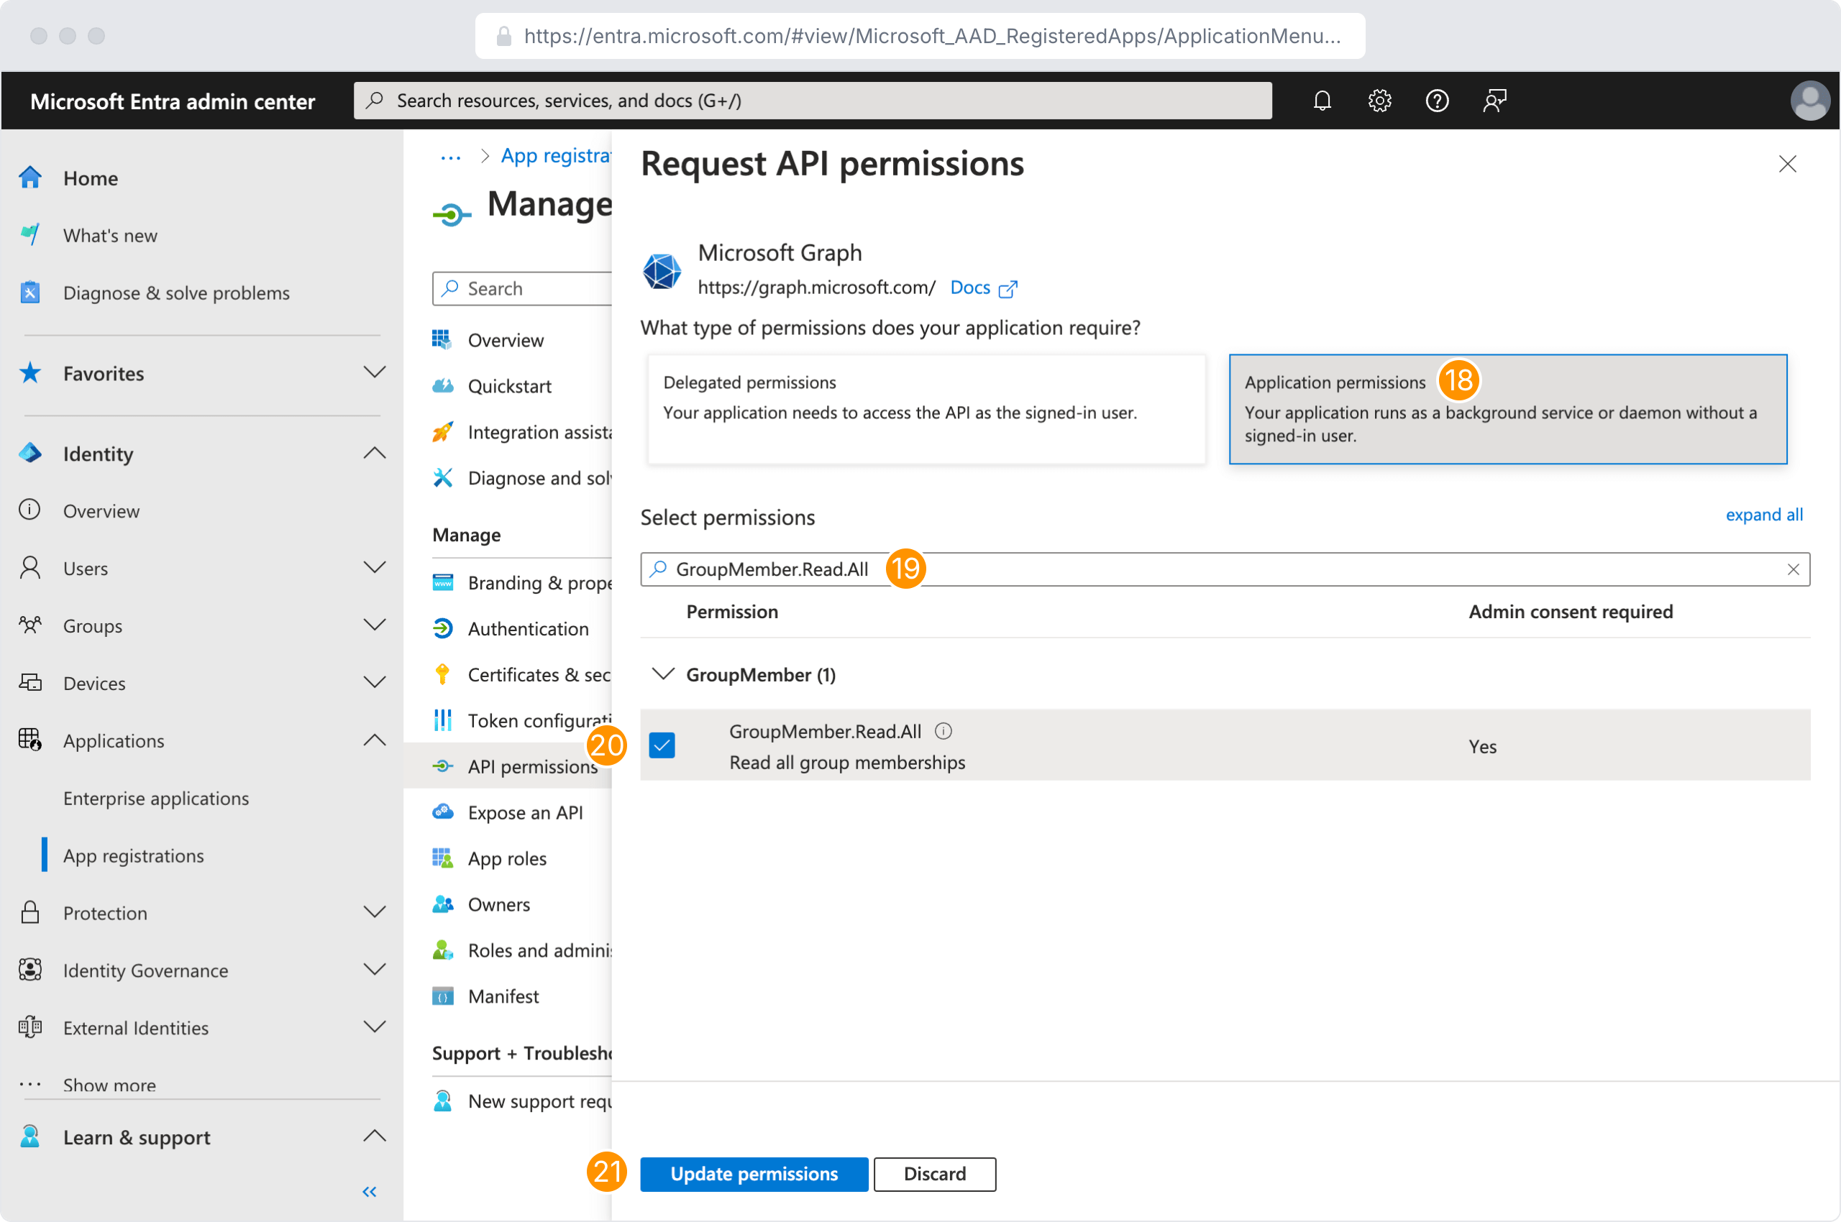Click the notifications bell icon

coord(1322,101)
